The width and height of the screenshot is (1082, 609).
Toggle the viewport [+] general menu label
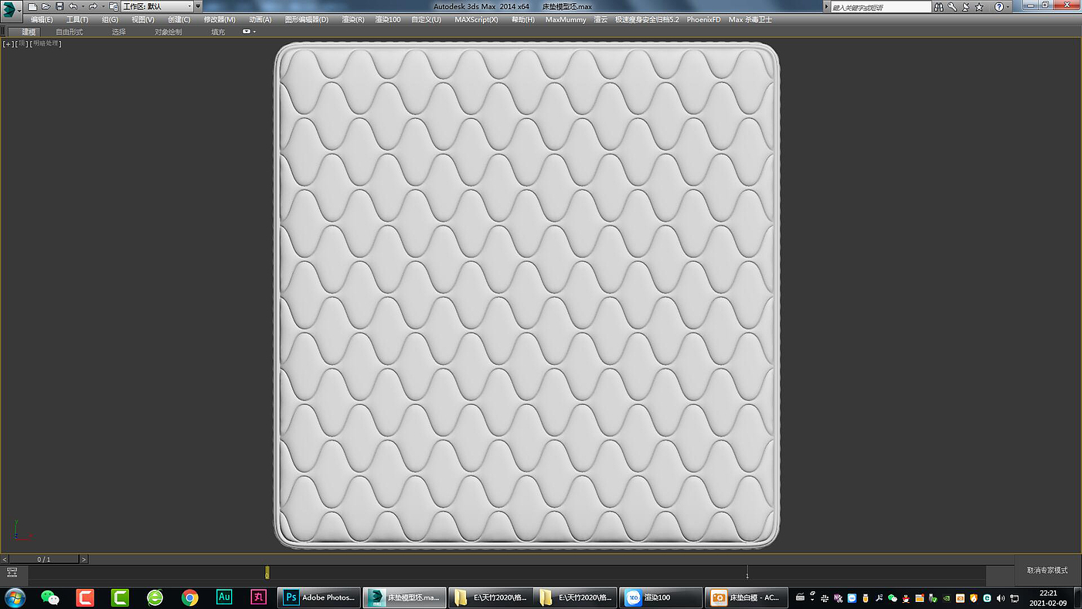point(8,43)
